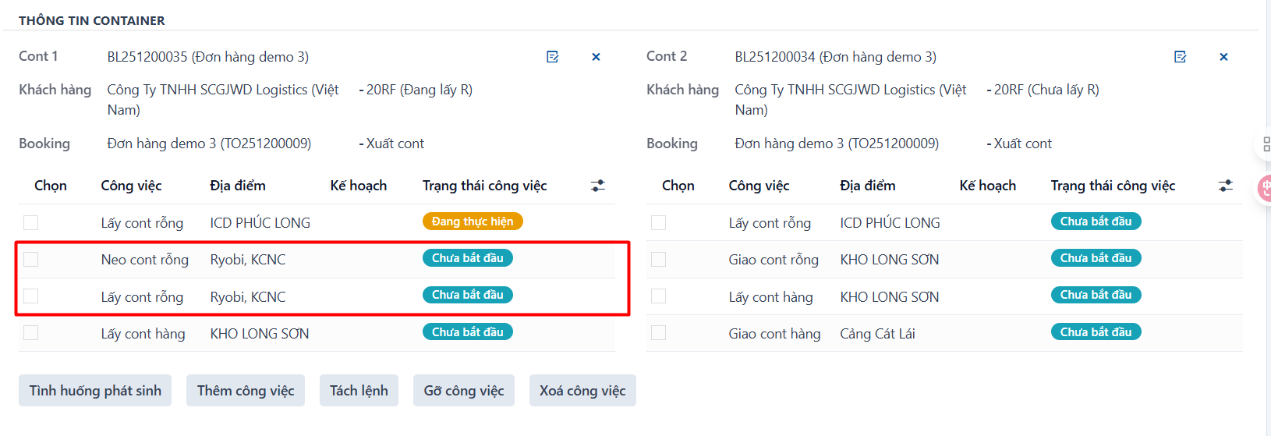Remove Cont 2 with the X icon
The height and width of the screenshot is (436, 1271).
(x=1223, y=57)
